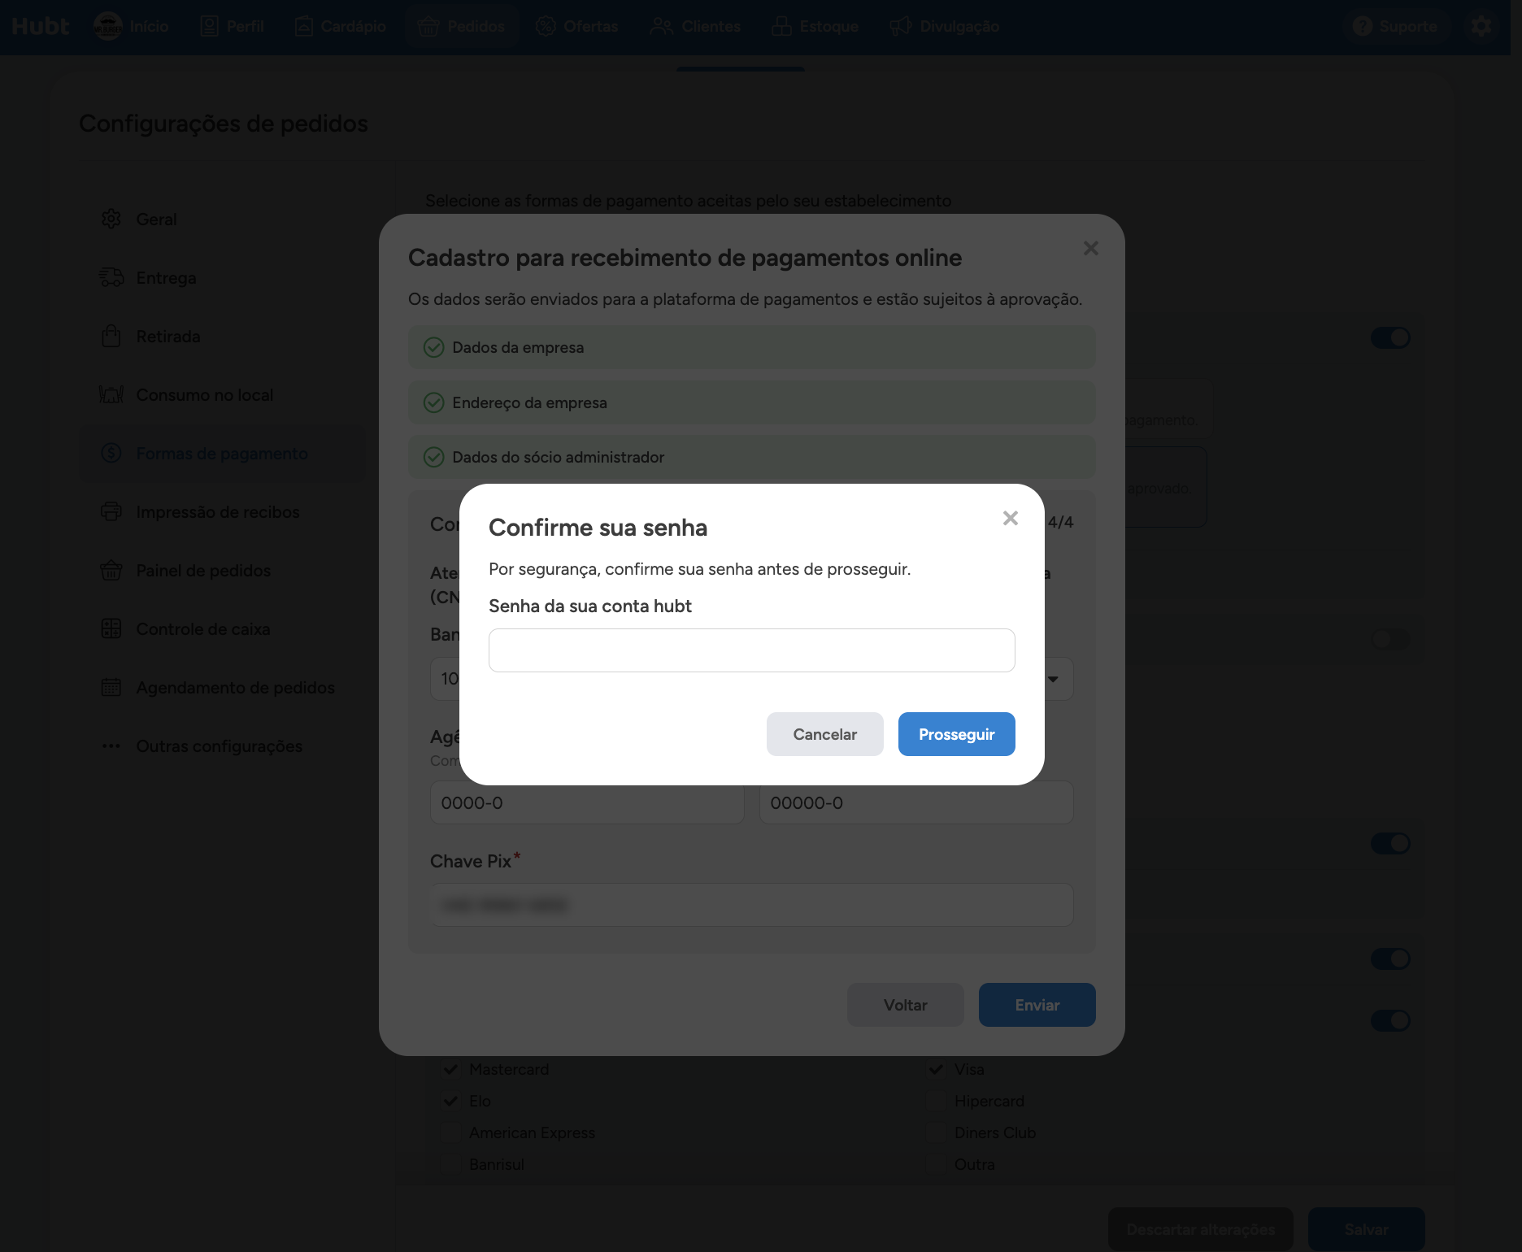Screen dimensions: 1522x1252
Task: Open the Geral settings gear icon
Action: click(111, 219)
